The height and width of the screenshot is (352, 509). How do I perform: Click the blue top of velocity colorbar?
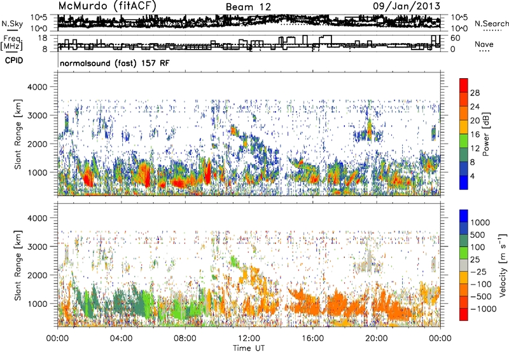(x=464, y=216)
